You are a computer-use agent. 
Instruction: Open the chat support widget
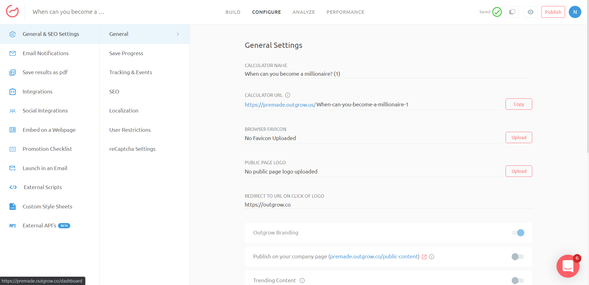(568, 266)
